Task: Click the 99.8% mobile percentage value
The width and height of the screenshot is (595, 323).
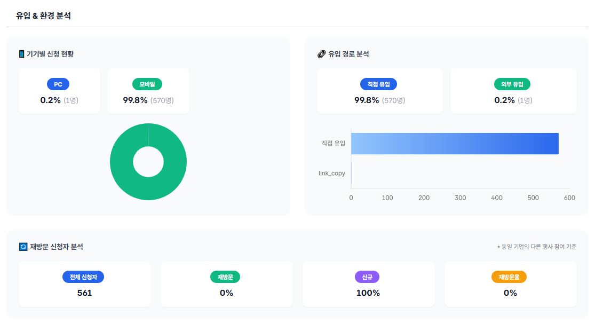Action: pos(135,100)
